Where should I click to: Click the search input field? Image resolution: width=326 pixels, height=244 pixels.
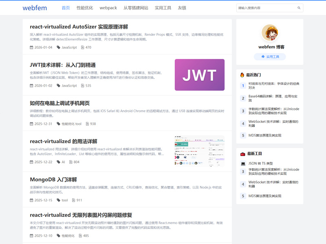(x=265, y=8)
